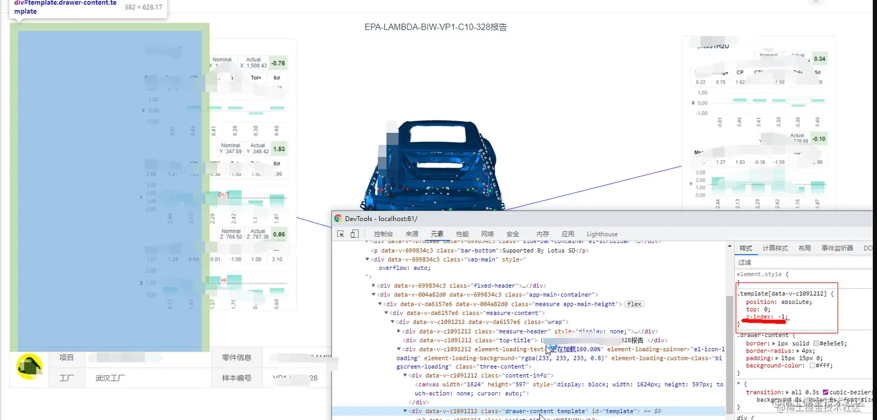This screenshot has height=420, width=877.
Task: Collapse the three-content div node
Action: pyautogui.click(x=399, y=349)
